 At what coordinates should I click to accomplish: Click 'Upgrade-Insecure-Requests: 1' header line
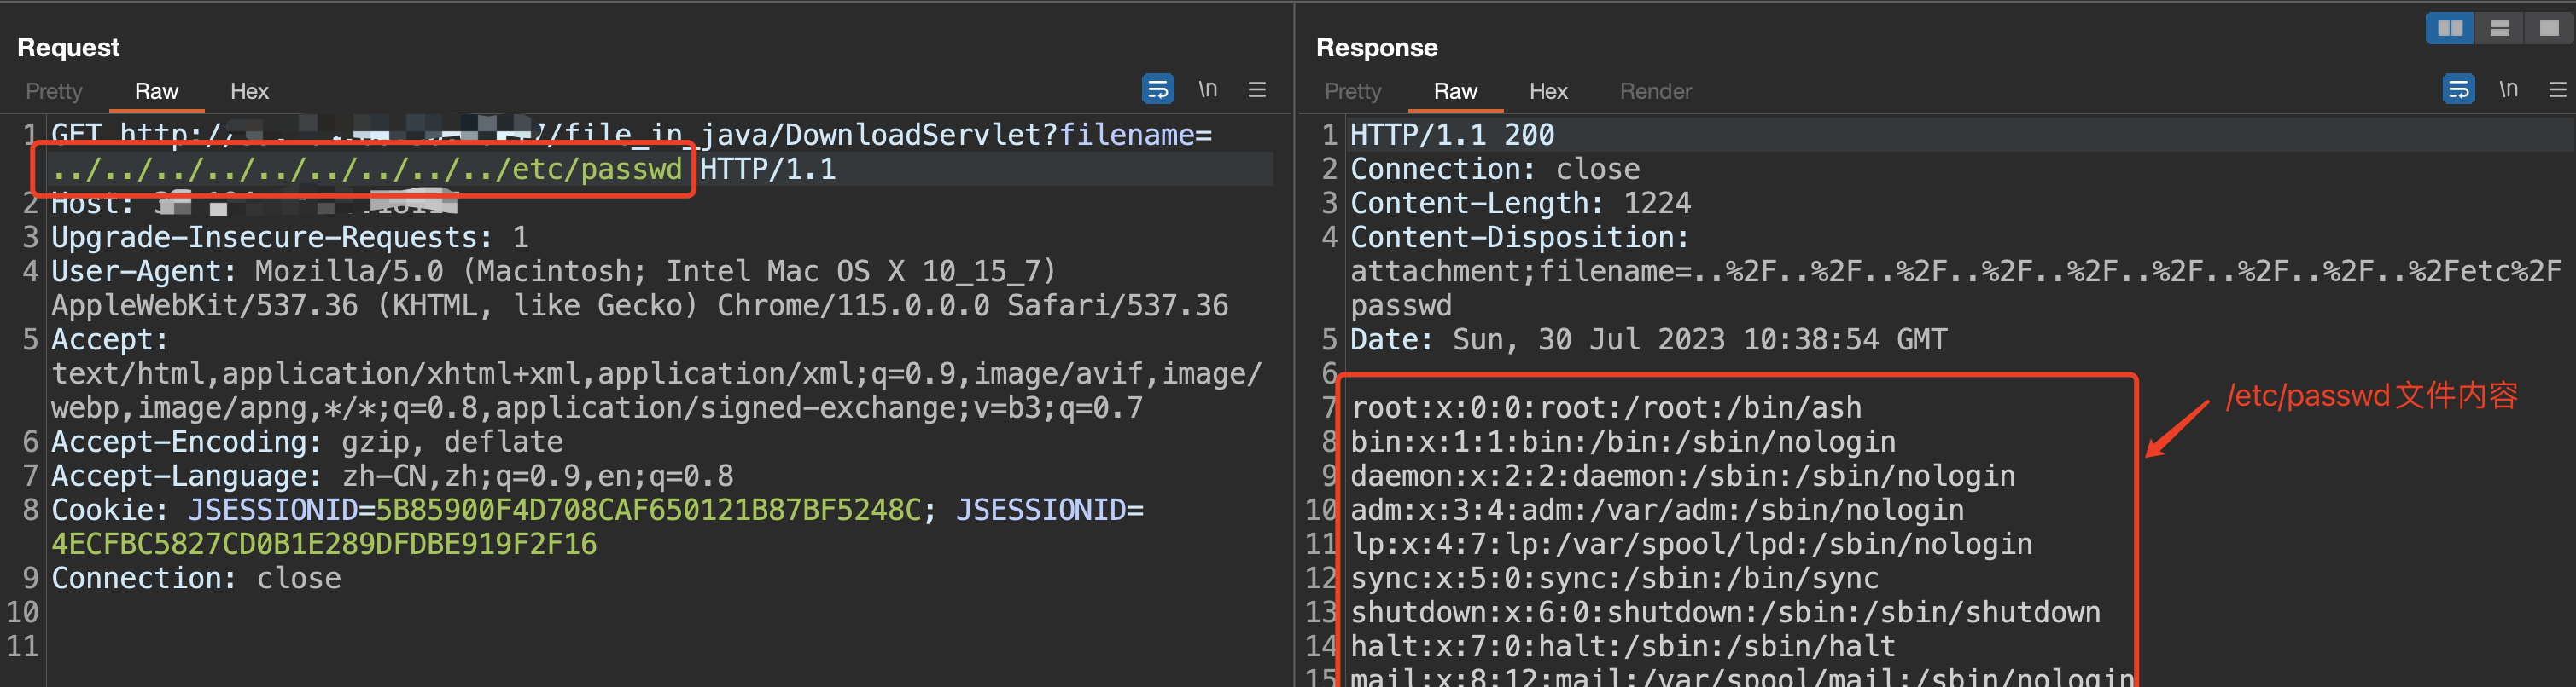tap(290, 238)
